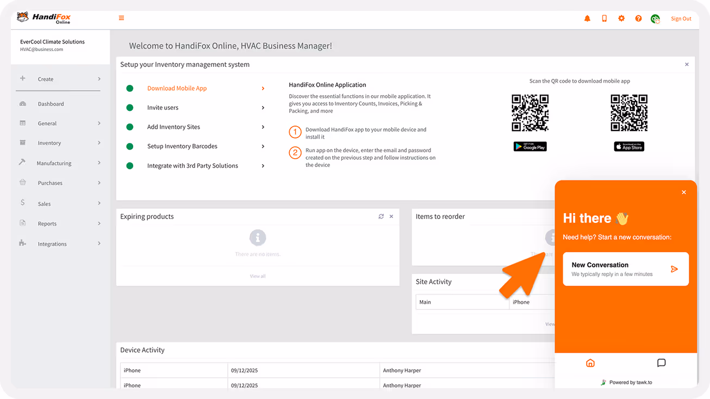
Task: Close the Expiring products panel
Action: (391, 216)
